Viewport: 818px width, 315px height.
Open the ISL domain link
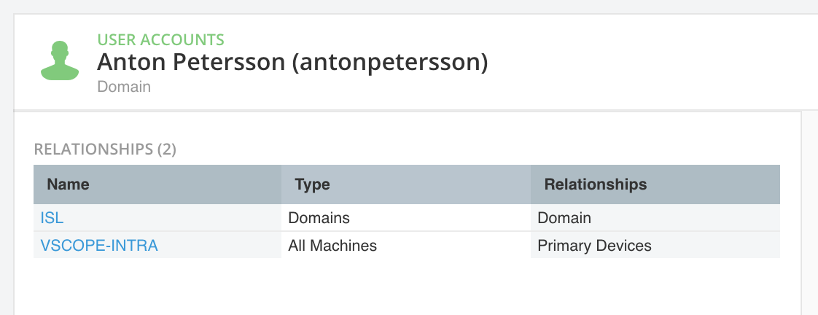click(52, 217)
